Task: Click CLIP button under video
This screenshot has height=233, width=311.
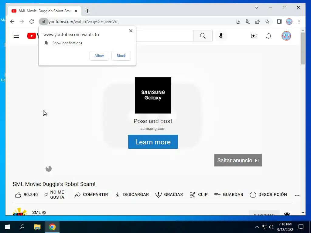Action: tap(199, 195)
